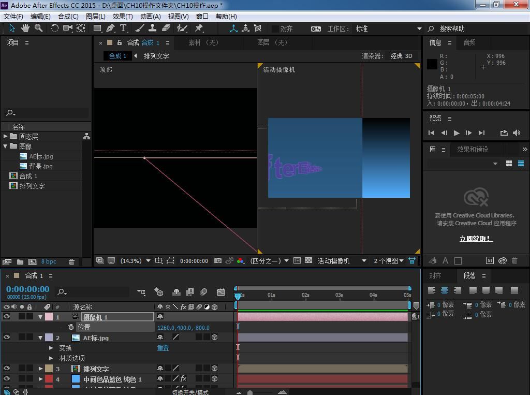Open the 2个视图 layout dropdown

pyautogui.click(x=388, y=261)
